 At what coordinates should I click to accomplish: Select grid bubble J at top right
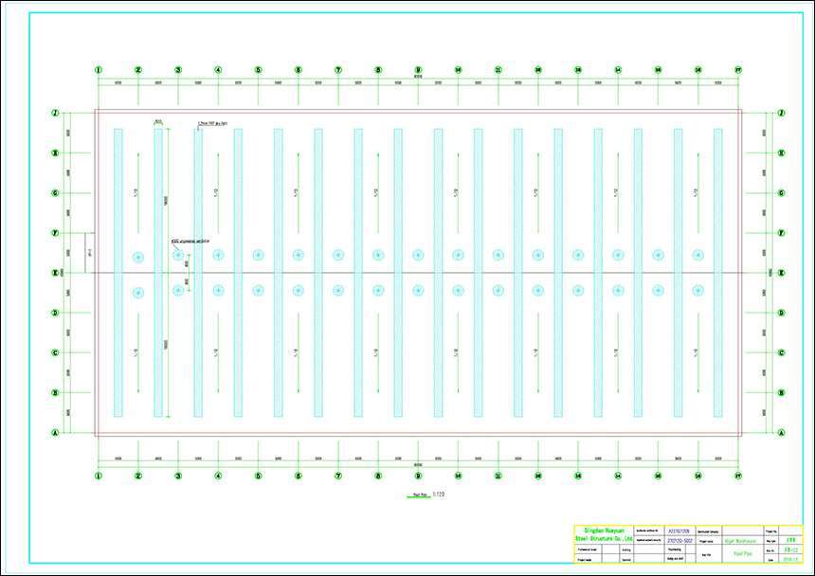(781, 113)
